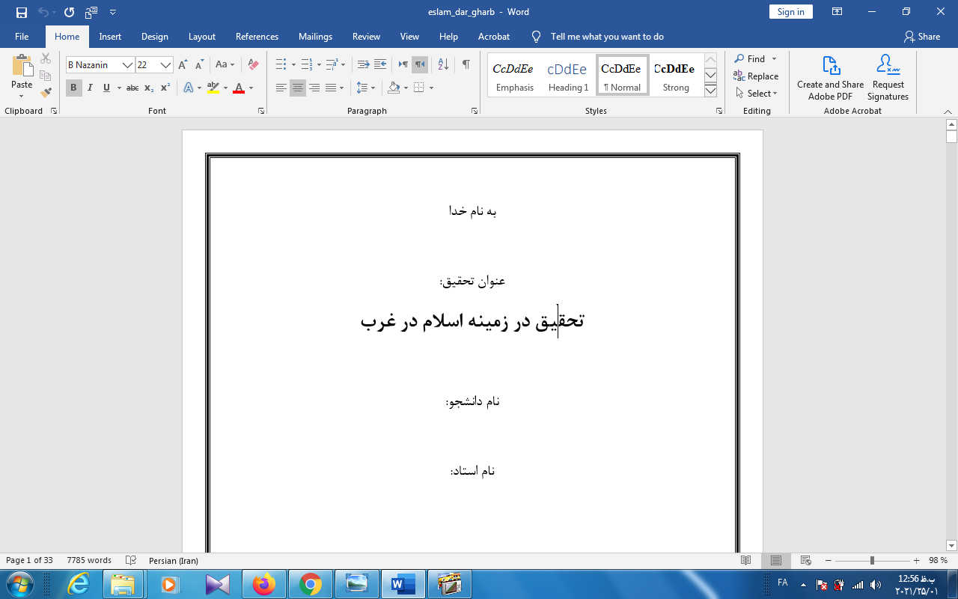The image size is (958, 599).
Task: Open the font size dropdown
Action: pyautogui.click(x=165, y=65)
